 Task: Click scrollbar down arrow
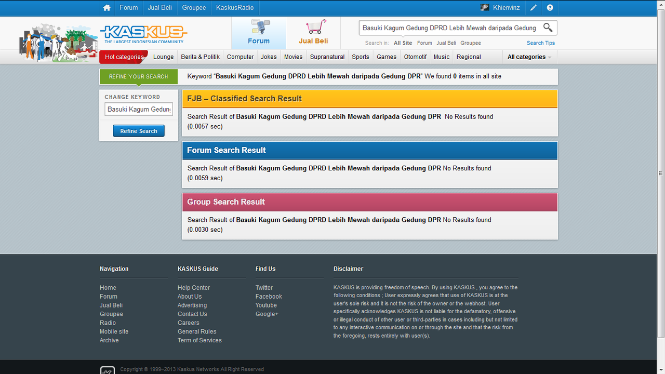click(x=661, y=369)
